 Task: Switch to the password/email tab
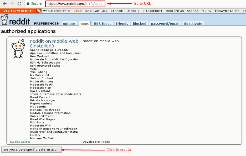click(165, 23)
